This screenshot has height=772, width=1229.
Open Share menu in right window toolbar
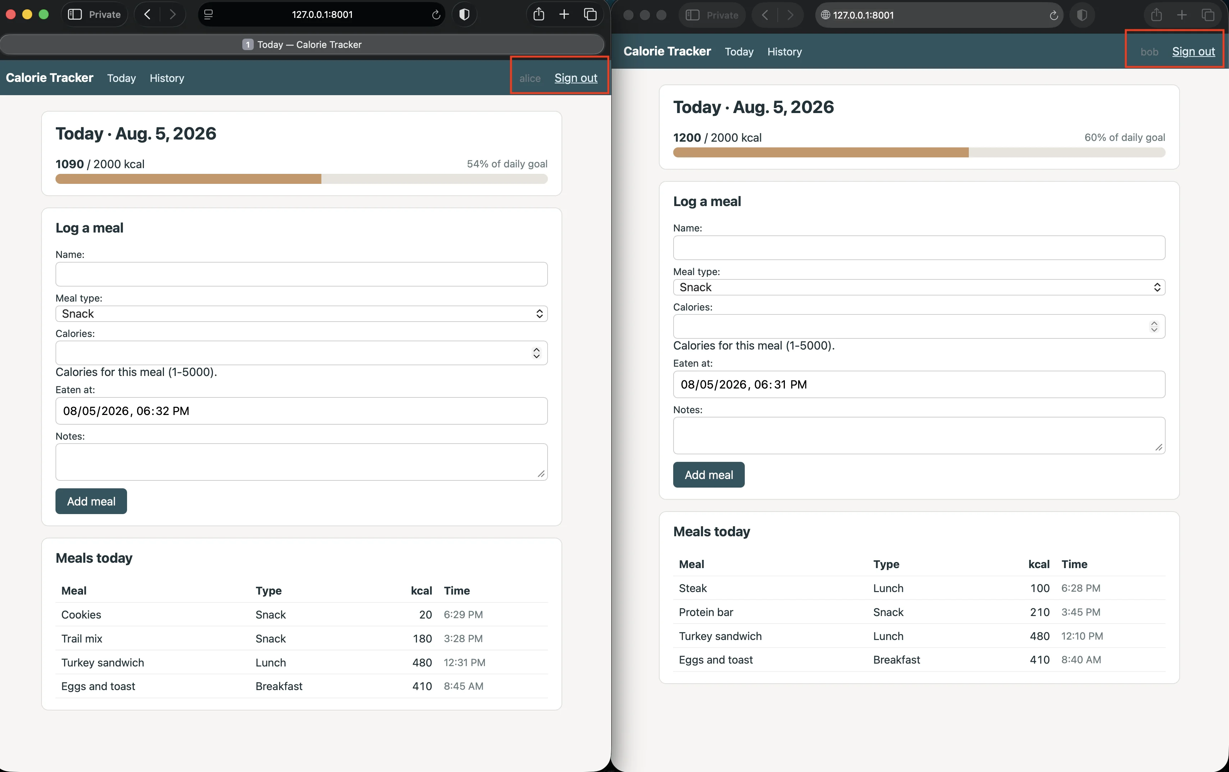[x=1156, y=14]
